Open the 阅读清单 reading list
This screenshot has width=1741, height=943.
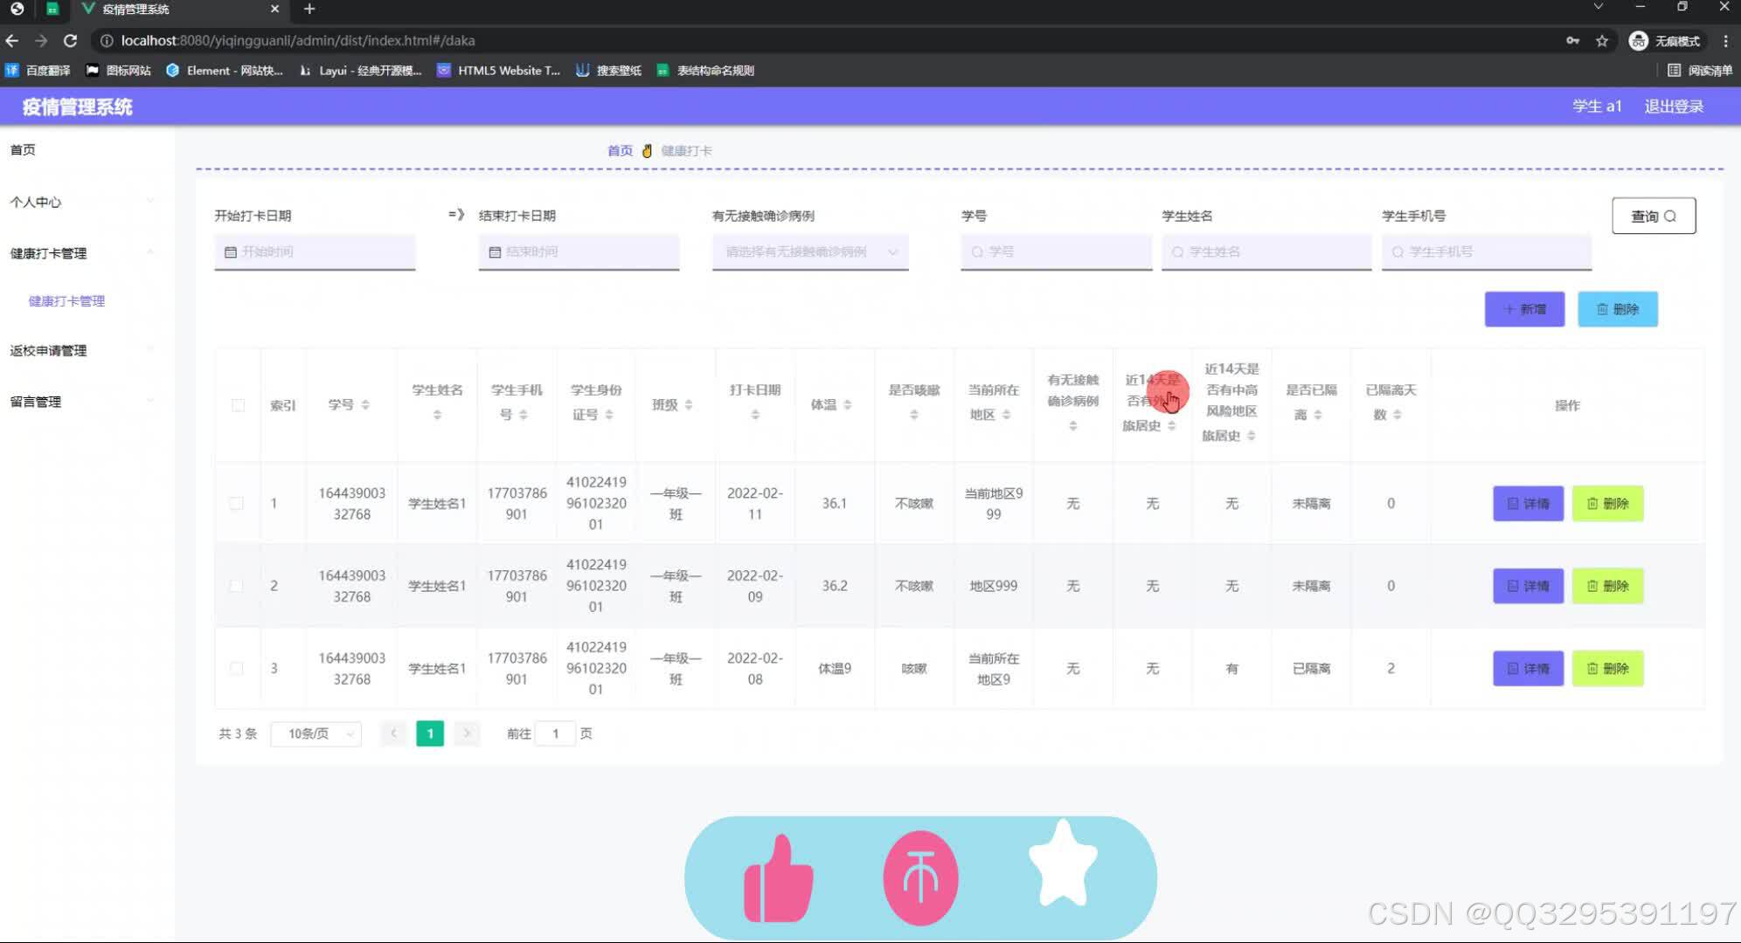(1700, 70)
